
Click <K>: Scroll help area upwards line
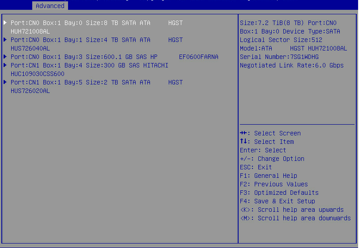pos(292,210)
